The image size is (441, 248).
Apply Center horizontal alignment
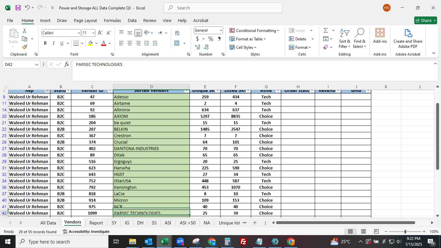129,43
